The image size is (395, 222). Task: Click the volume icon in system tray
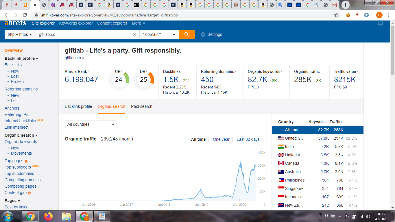tap(368, 216)
